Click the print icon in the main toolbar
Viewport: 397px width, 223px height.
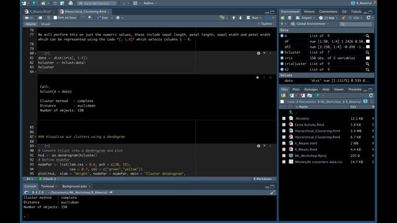71,3
